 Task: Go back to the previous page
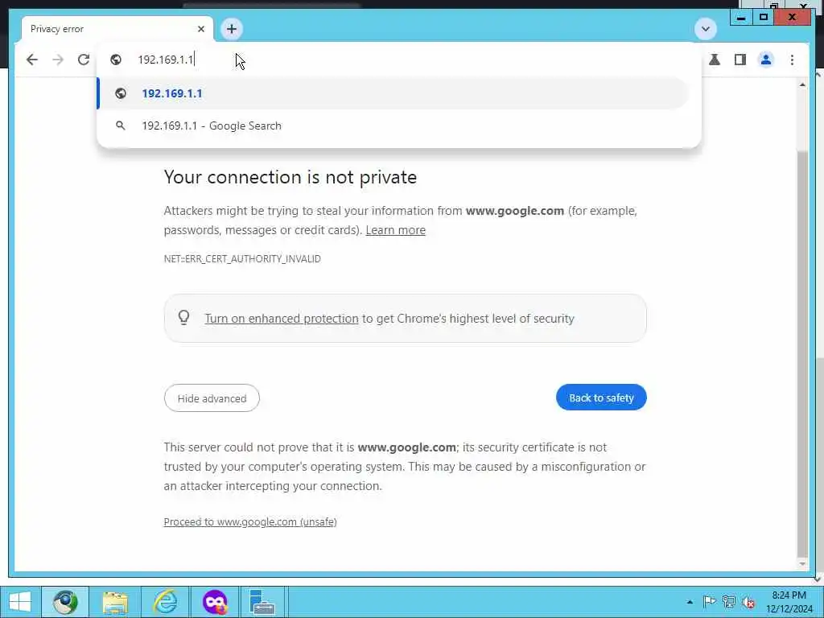click(x=32, y=60)
